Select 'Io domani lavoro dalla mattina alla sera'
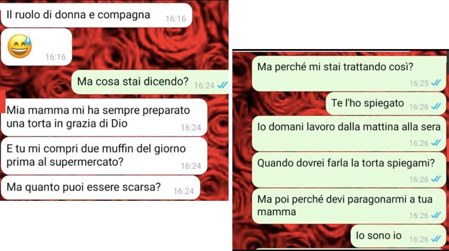449x251 pixels. (x=349, y=134)
